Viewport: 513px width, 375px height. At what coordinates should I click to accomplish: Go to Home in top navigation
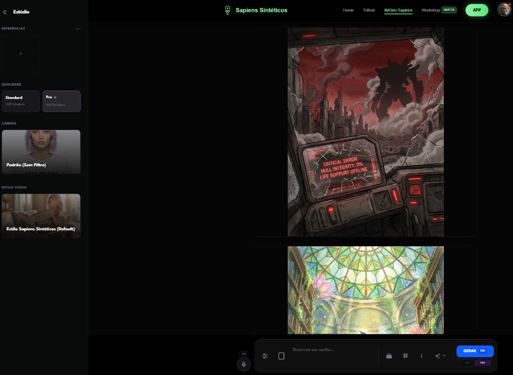click(x=348, y=10)
